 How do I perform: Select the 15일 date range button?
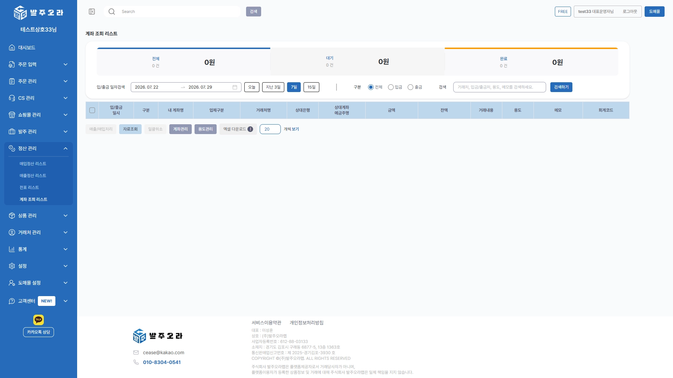click(311, 87)
